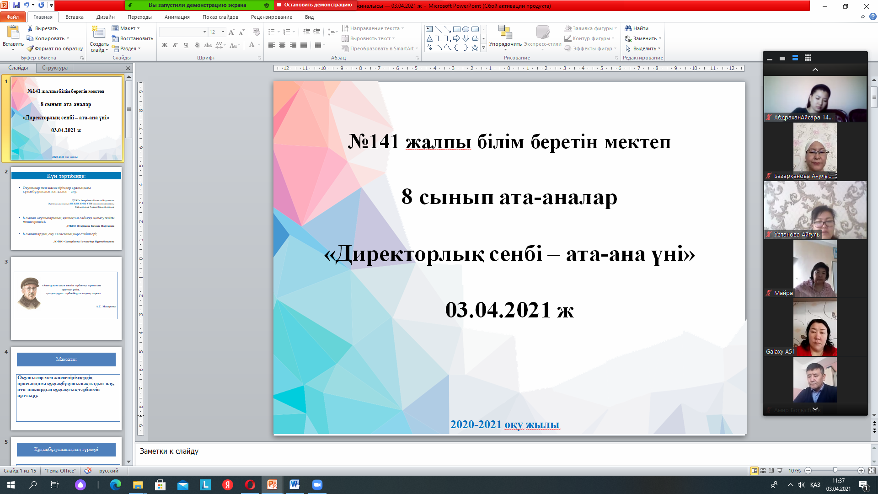Select slide 3 thumbnail with portrait
878x494 pixels.
pyautogui.click(x=66, y=298)
